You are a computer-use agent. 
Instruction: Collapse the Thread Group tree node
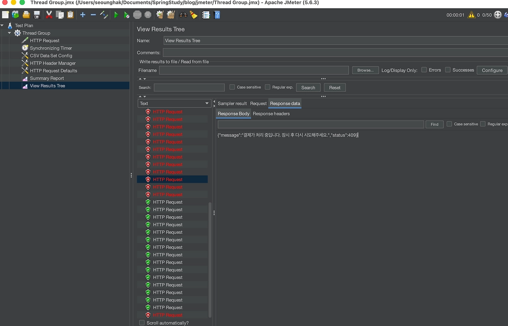pos(10,33)
